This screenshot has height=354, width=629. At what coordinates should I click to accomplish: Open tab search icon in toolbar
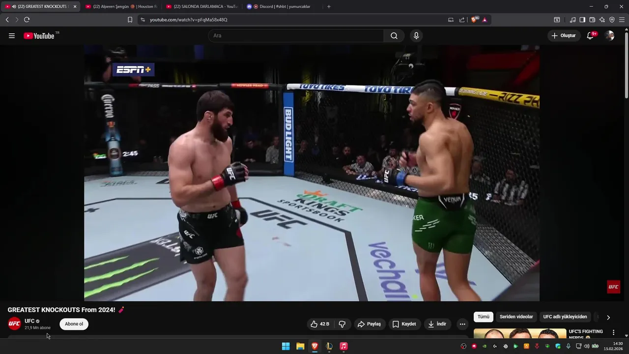(557, 20)
